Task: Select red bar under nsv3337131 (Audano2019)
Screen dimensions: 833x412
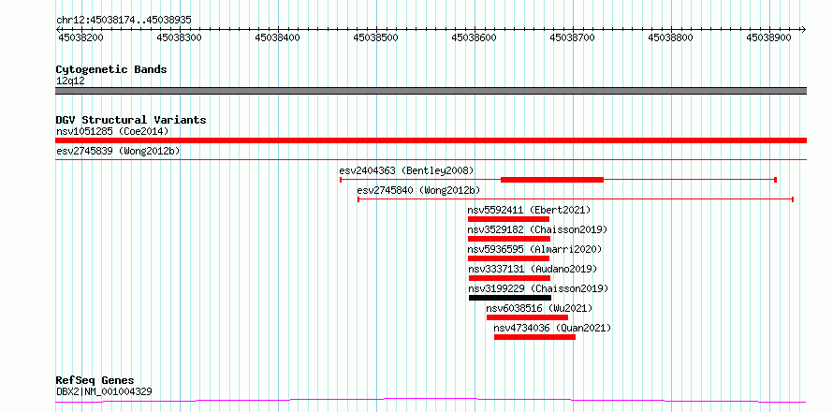Action: click(x=509, y=278)
